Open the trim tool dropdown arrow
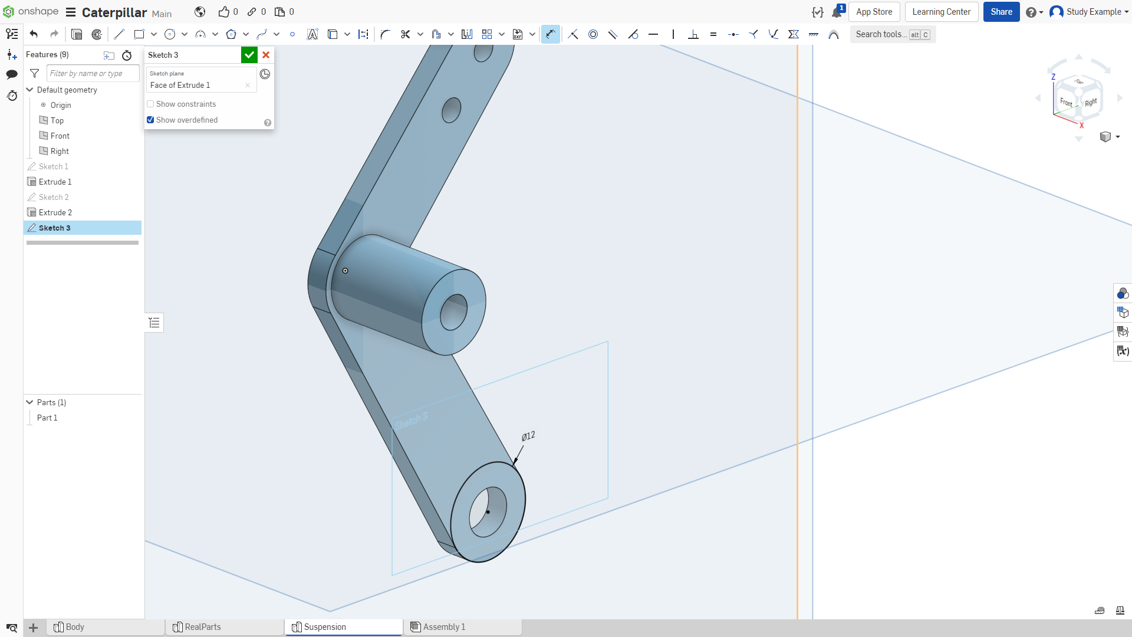The image size is (1132, 637). (x=420, y=34)
